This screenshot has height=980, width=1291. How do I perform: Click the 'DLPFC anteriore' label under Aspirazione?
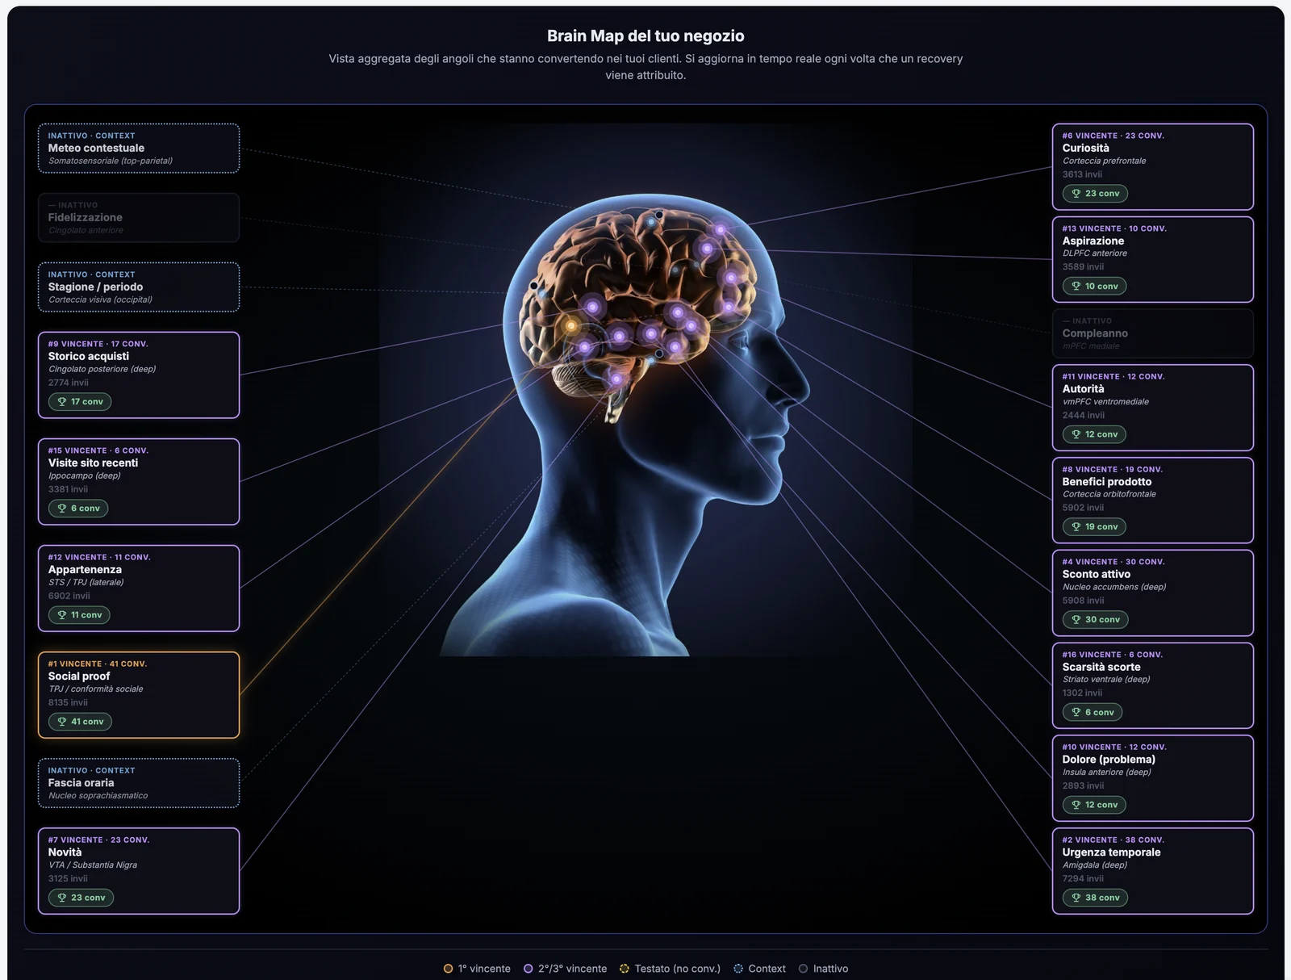(1095, 253)
